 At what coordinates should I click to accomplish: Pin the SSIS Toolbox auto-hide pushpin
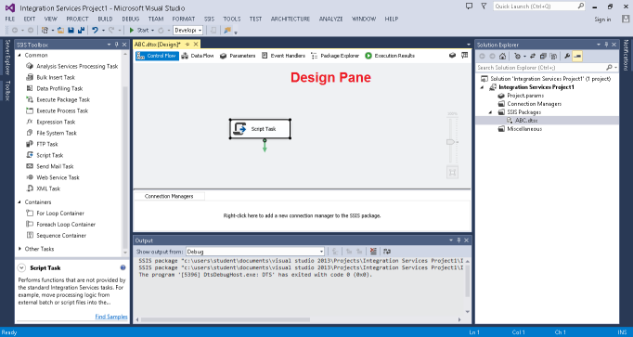tap(117, 45)
